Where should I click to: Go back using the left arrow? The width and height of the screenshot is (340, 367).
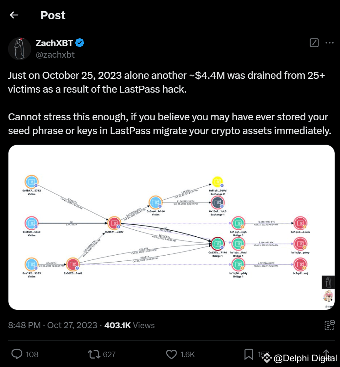(14, 15)
